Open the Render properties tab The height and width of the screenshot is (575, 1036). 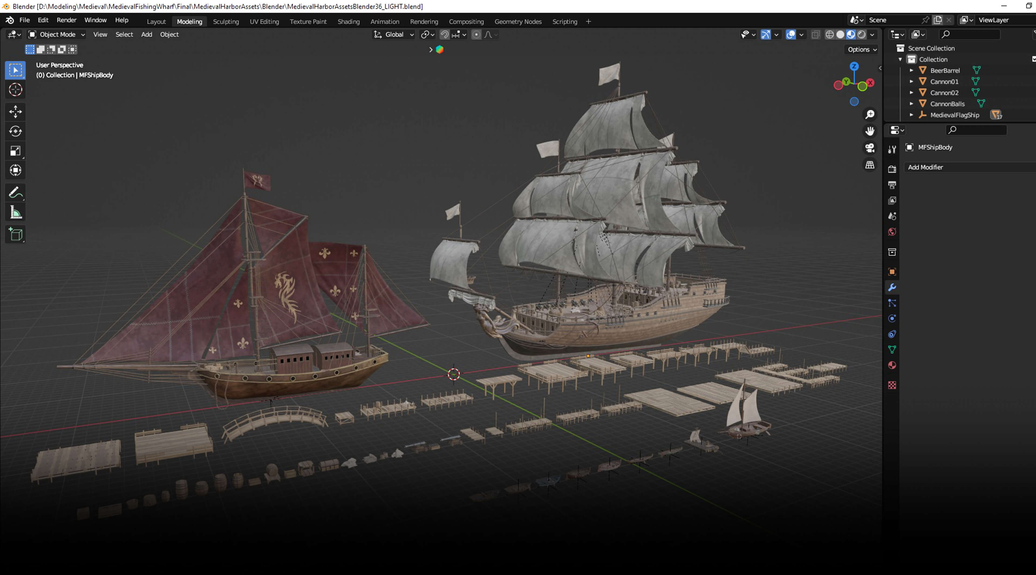(x=892, y=169)
